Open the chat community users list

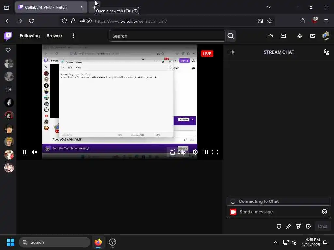coord(326,52)
